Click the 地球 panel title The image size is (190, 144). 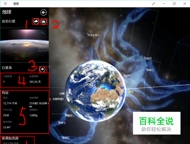pyautogui.click(x=7, y=12)
